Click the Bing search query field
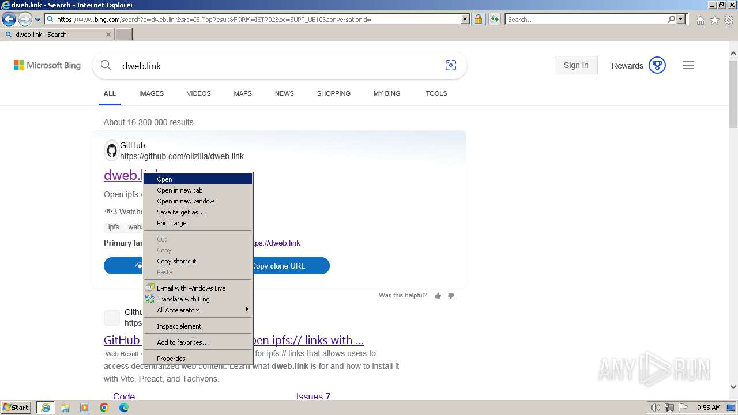Viewport: 738px width, 415px height. 277,66
